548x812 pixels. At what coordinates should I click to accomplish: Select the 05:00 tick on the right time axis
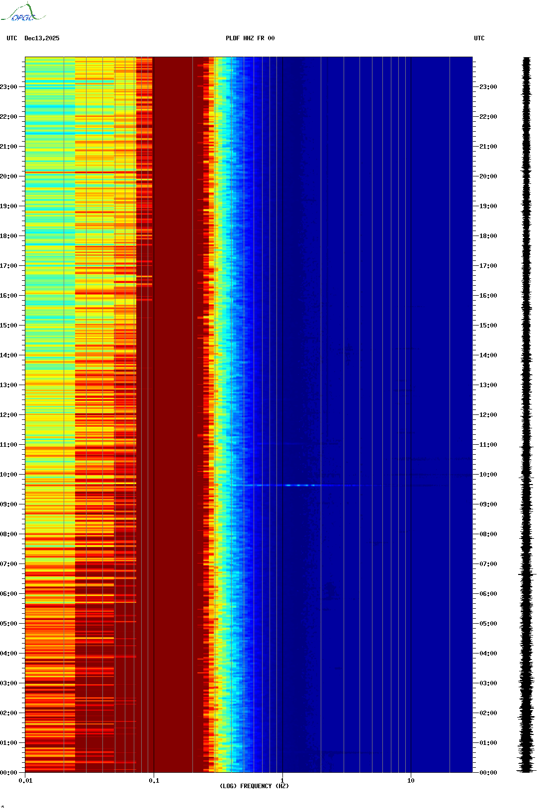487,624
